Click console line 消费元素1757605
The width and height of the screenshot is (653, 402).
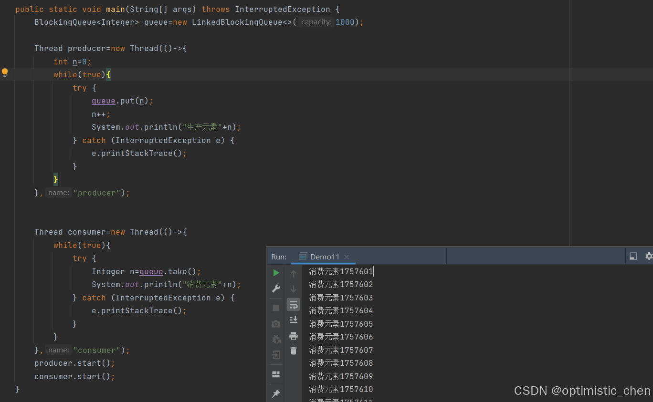click(341, 324)
